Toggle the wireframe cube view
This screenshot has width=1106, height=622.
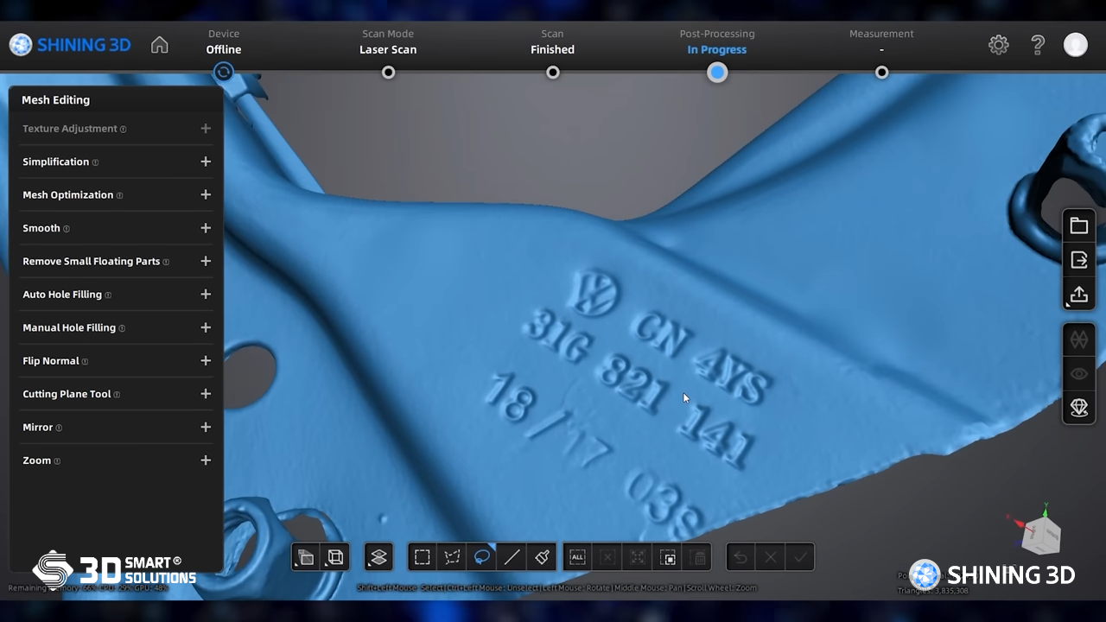point(335,557)
